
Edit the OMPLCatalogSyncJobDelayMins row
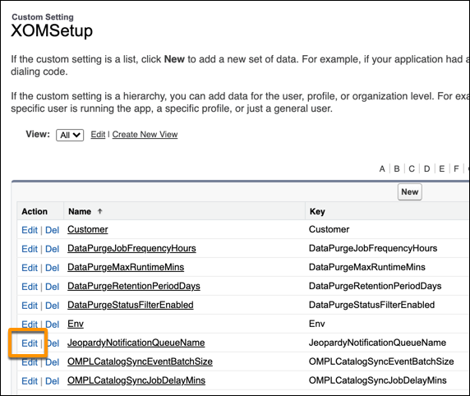(30, 381)
